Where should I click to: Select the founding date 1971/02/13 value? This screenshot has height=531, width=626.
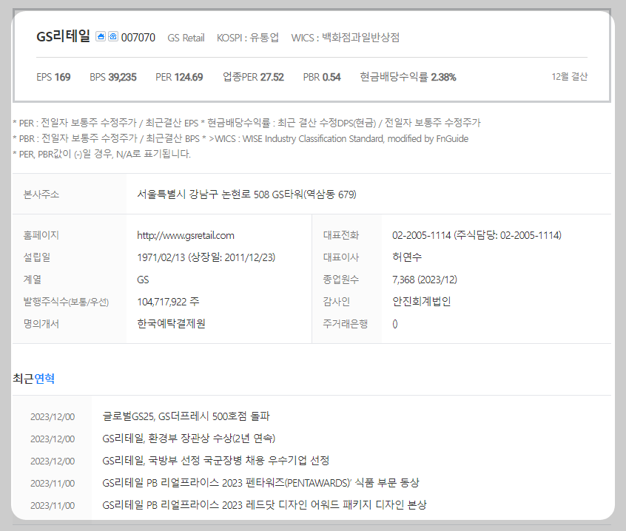click(206, 257)
